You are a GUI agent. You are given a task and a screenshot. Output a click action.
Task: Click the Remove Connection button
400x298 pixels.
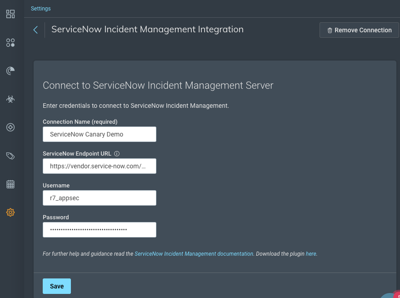tap(359, 30)
